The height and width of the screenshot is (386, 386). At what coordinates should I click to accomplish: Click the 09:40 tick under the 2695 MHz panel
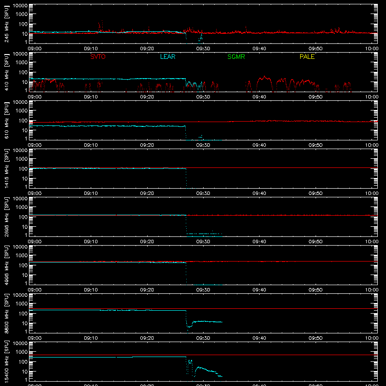(x=259, y=242)
